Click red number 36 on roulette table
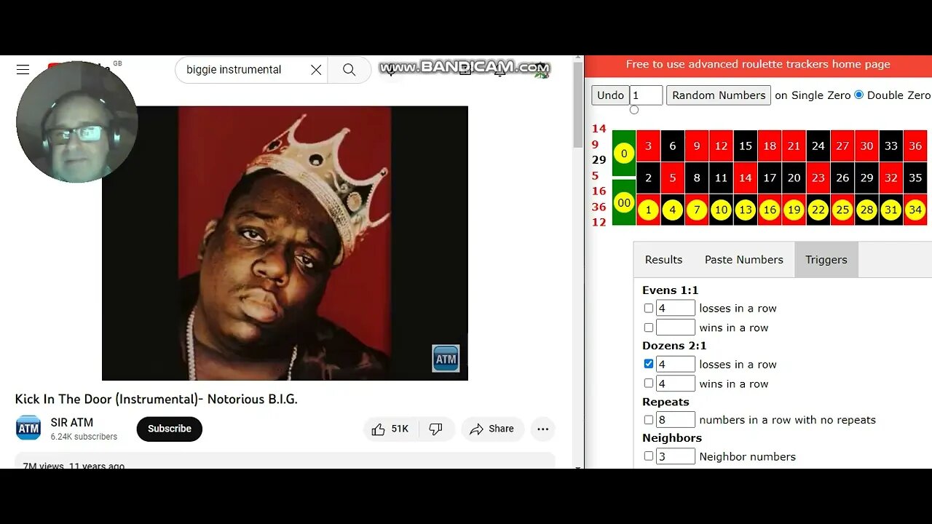The width and height of the screenshot is (932, 524). pyautogui.click(x=915, y=146)
